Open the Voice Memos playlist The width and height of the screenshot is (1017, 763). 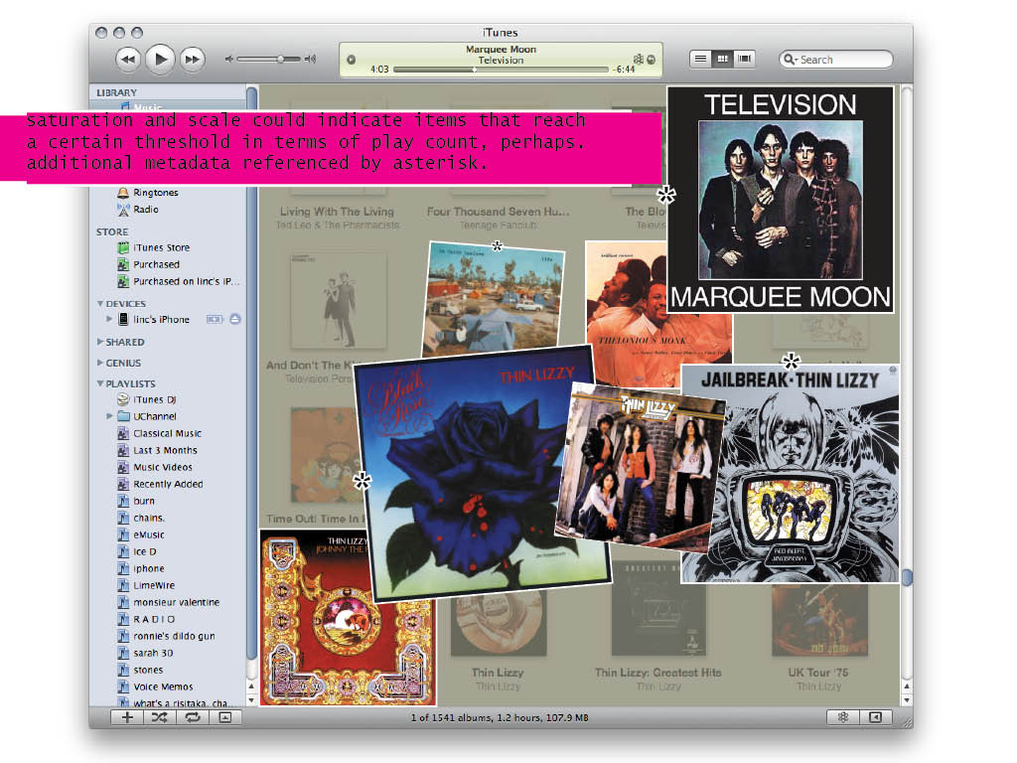(x=163, y=687)
